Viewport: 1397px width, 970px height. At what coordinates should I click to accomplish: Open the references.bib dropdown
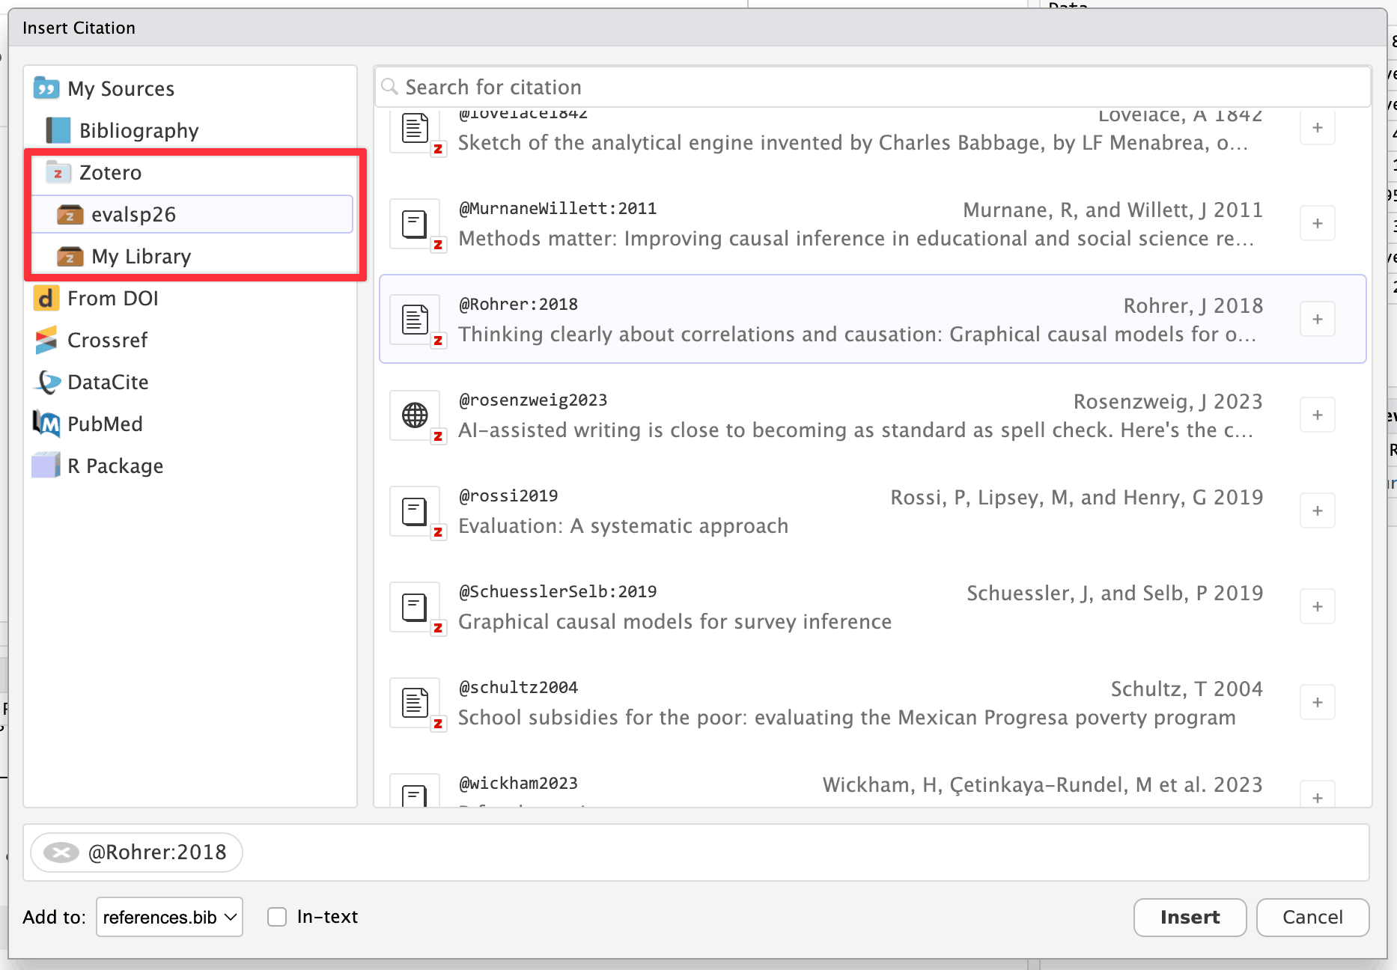pyautogui.click(x=169, y=917)
